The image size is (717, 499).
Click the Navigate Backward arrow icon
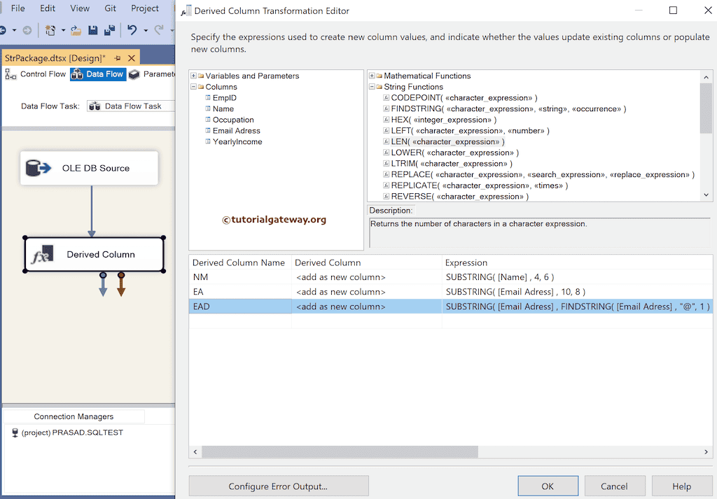click(x=3, y=30)
